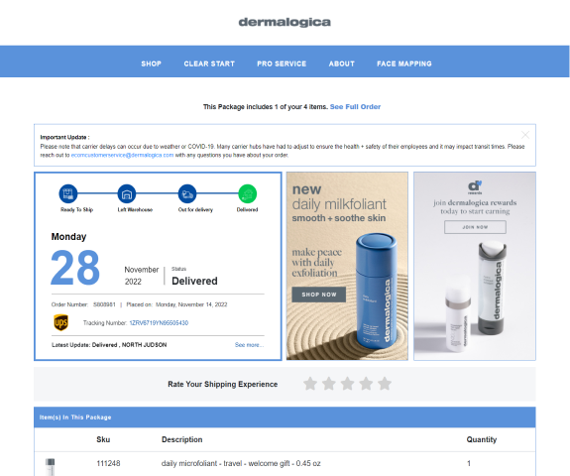Click the dermalogica rewards logo icon
Image resolution: width=570 pixels, height=476 pixels.
(x=475, y=186)
